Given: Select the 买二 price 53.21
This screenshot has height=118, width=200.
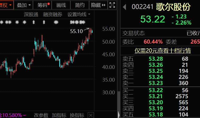Looking at the screenshot, I should pyautogui.click(x=156, y=96).
